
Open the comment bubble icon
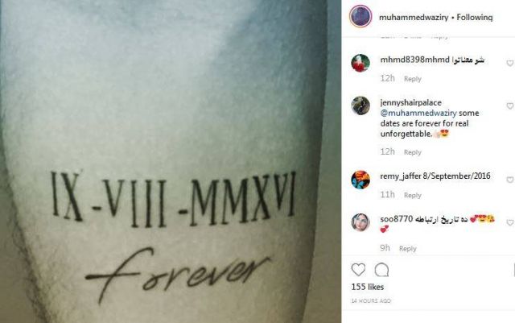click(x=381, y=270)
